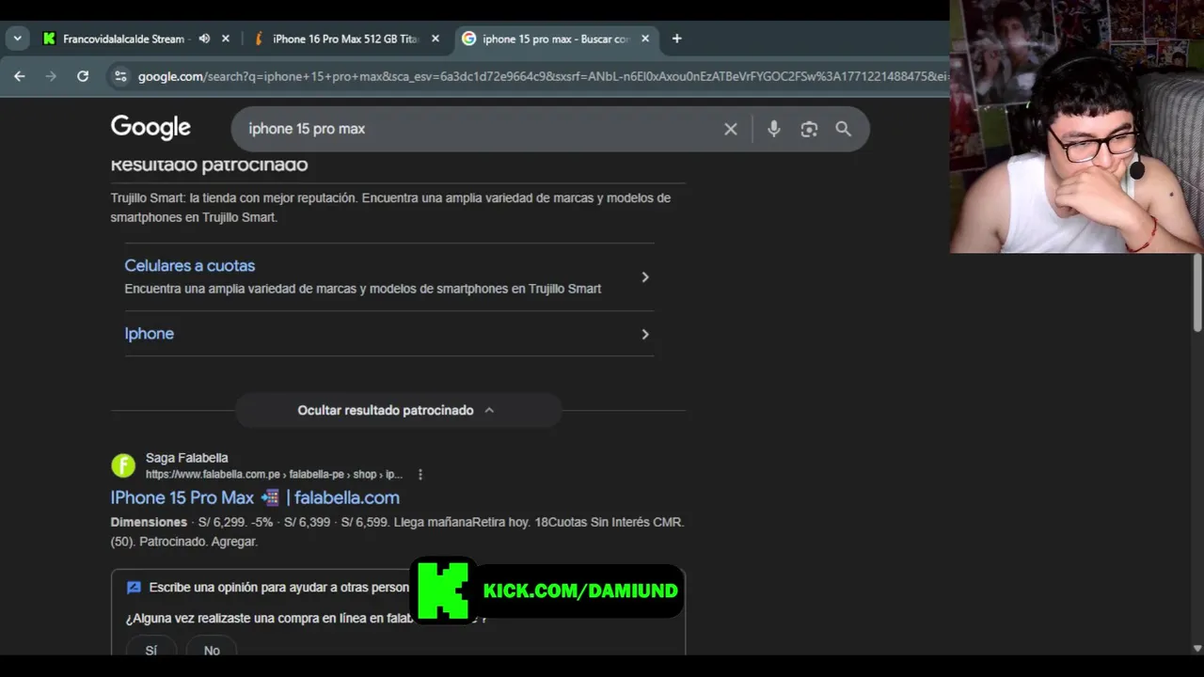1204x677 pixels.
Task: Mute audio on Francovidalalcalde Stream tab
Action: (204, 39)
